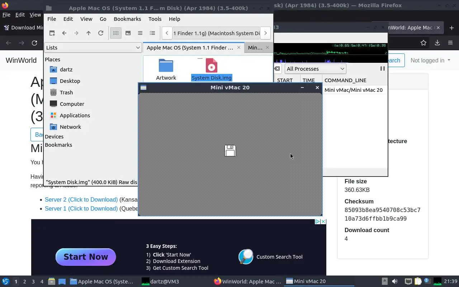
Task: Sort processes by START column
Action: coord(285,80)
